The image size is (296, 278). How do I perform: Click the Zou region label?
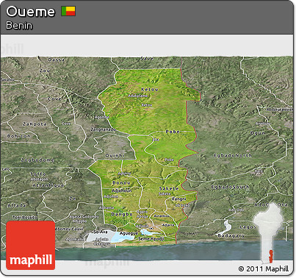click(45, 71)
